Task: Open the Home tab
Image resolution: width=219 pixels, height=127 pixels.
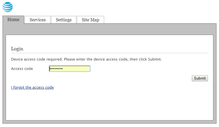Action: point(13,19)
